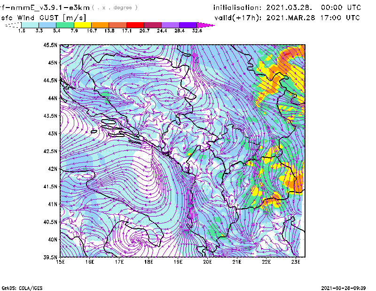Click the legend value '24.4'
This screenshot has height=291, width=376.
coord(162,31)
